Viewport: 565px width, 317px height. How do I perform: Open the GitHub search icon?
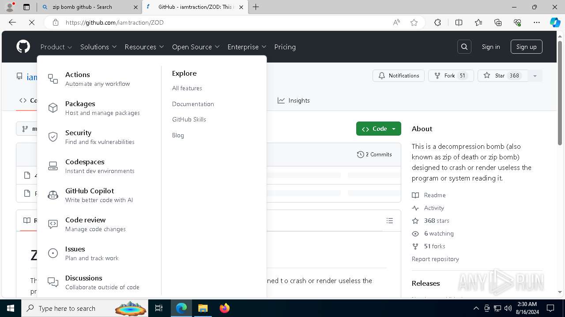(464, 47)
